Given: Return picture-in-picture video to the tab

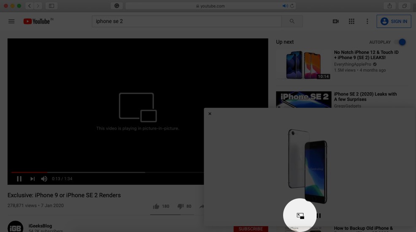Looking at the screenshot, I should (x=300, y=216).
